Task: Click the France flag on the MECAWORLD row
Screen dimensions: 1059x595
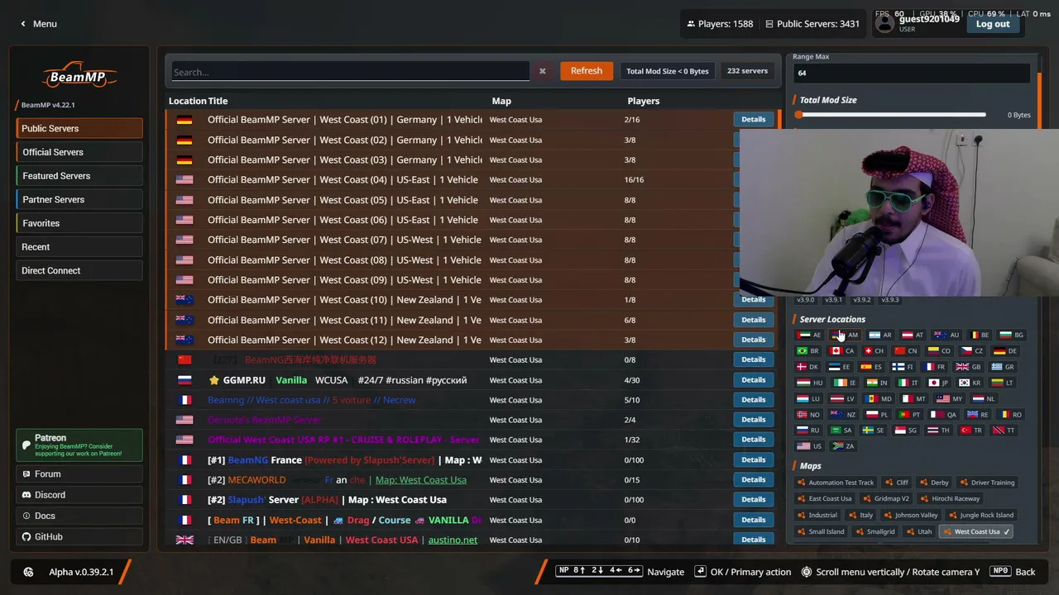Action: point(184,480)
